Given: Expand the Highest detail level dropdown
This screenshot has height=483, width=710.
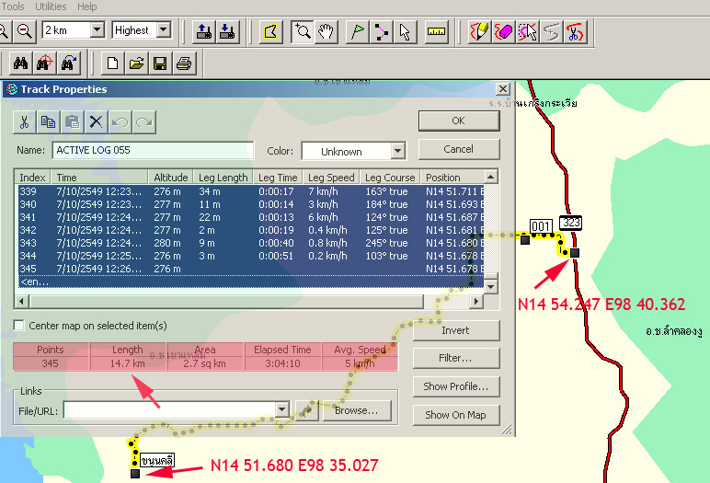Looking at the screenshot, I should point(164,30).
